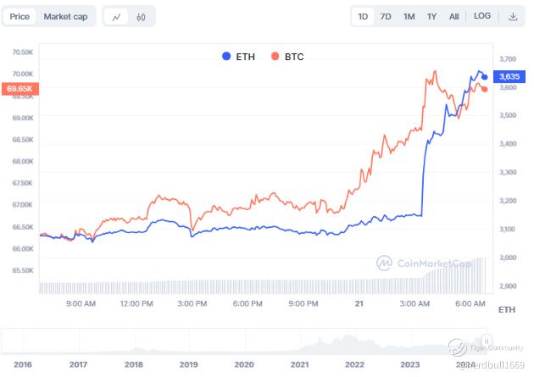Screen dimensions: 534x377
Task: Toggle LOG scale on chart
Action: (481, 16)
